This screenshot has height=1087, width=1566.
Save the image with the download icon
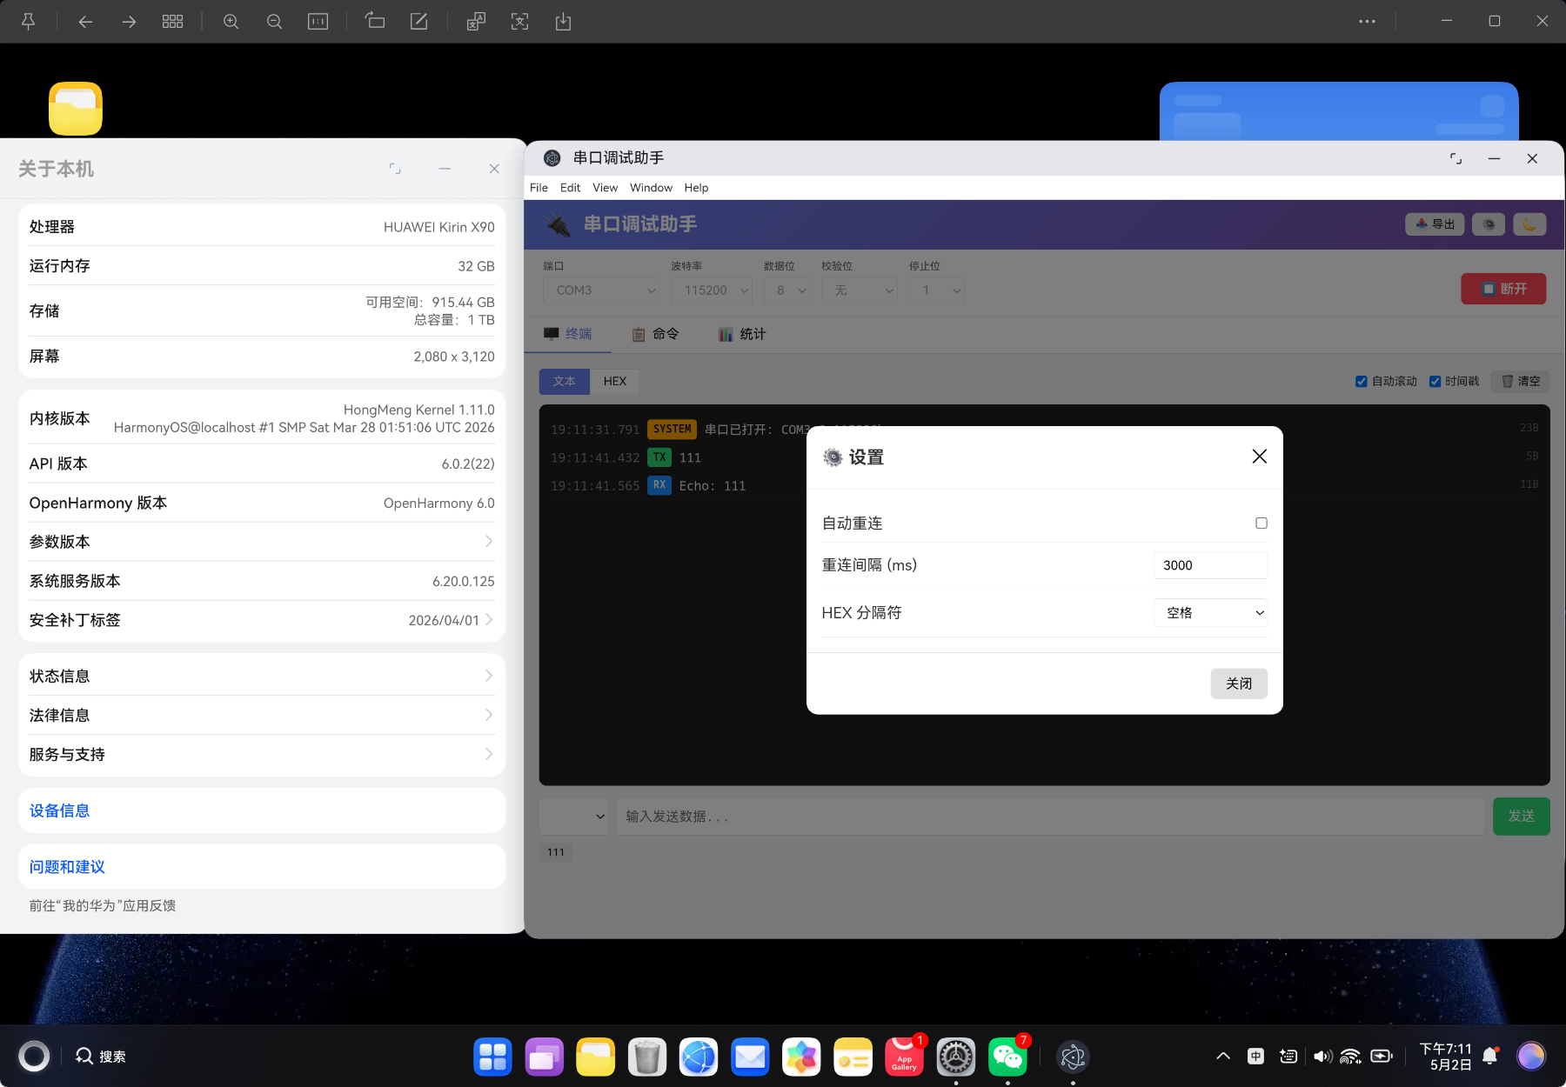563,22
